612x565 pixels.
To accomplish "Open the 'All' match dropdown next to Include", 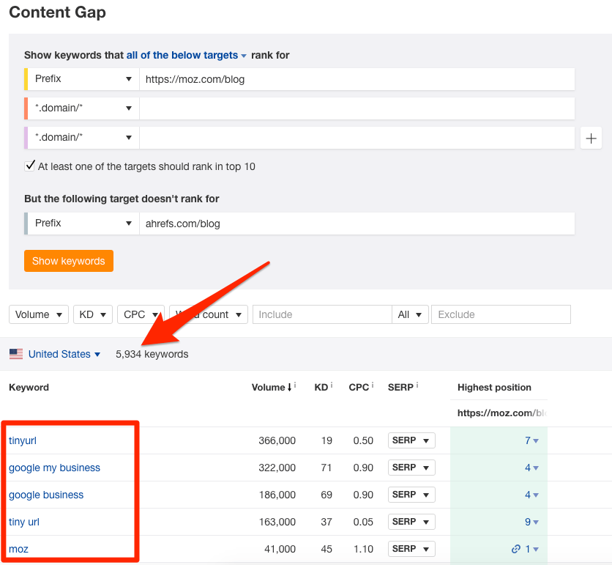I will [x=410, y=314].
